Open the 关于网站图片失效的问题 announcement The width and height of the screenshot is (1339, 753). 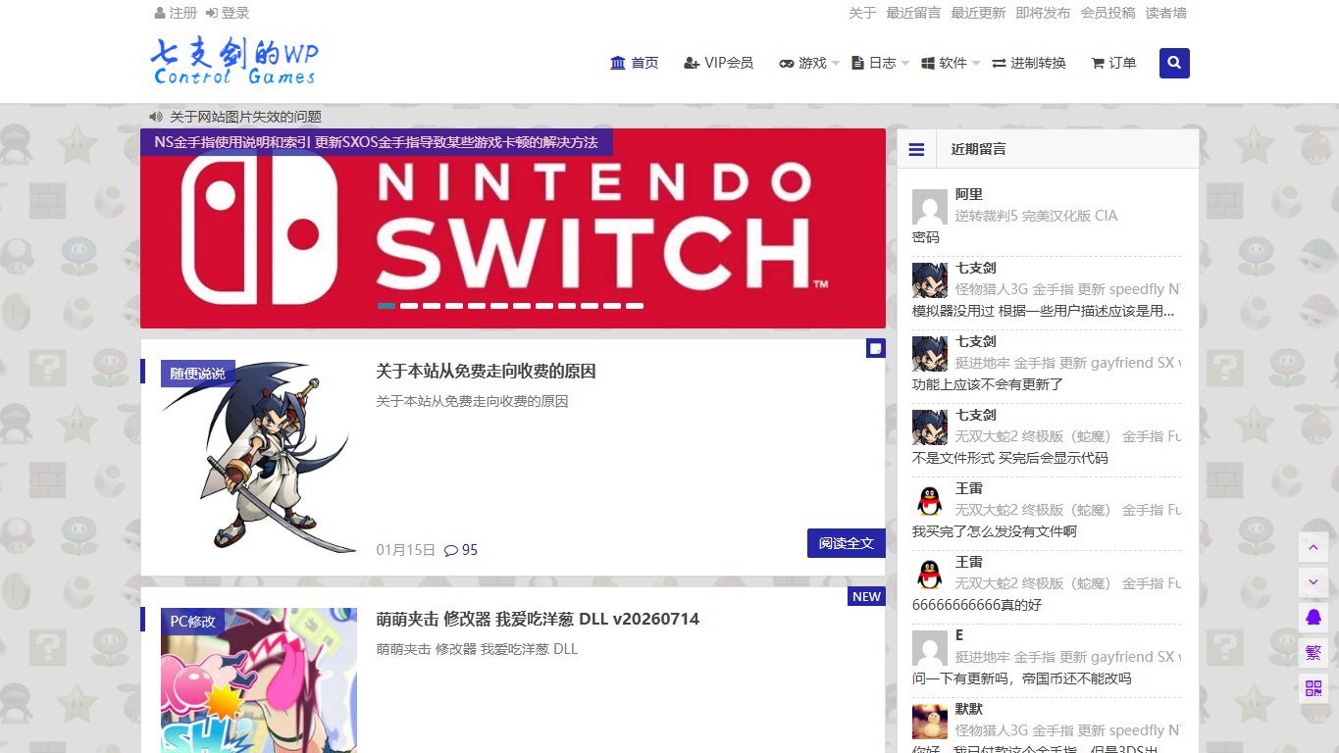pos(245,117)
